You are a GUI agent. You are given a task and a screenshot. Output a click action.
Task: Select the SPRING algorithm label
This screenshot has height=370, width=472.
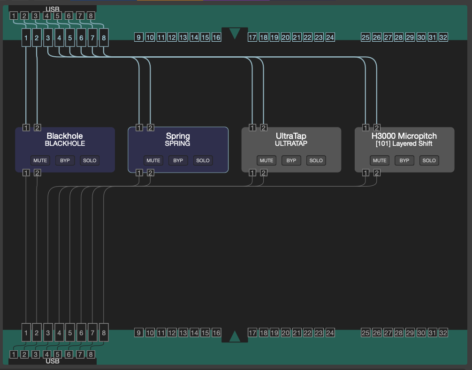178,143
